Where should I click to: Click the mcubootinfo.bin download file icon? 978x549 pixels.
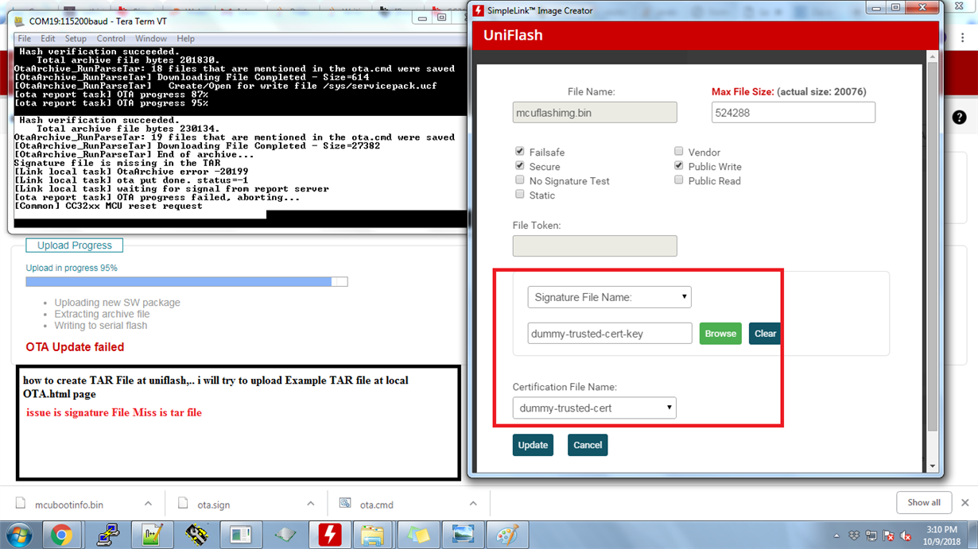click(21, 504)
